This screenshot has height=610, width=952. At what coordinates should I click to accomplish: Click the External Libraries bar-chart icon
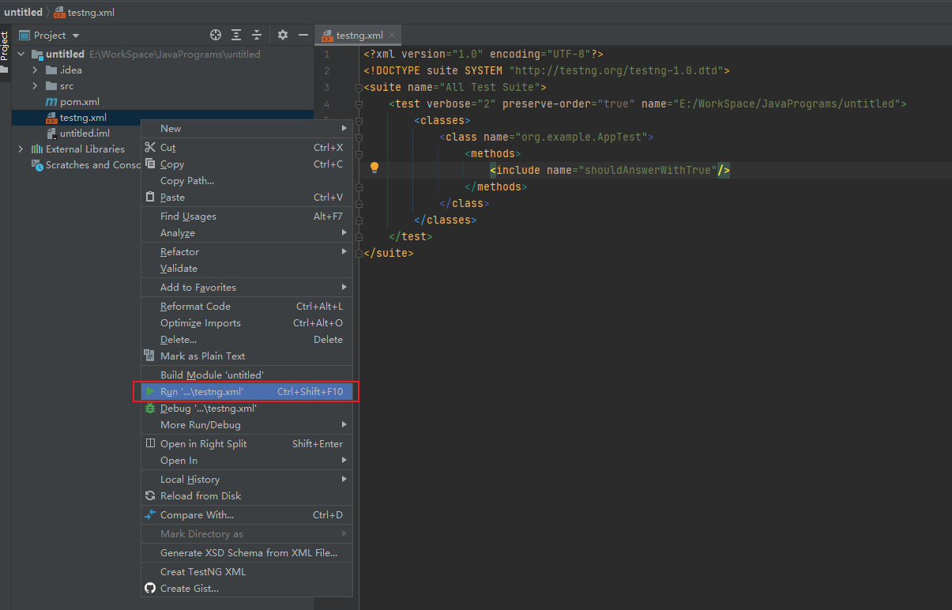36,149
